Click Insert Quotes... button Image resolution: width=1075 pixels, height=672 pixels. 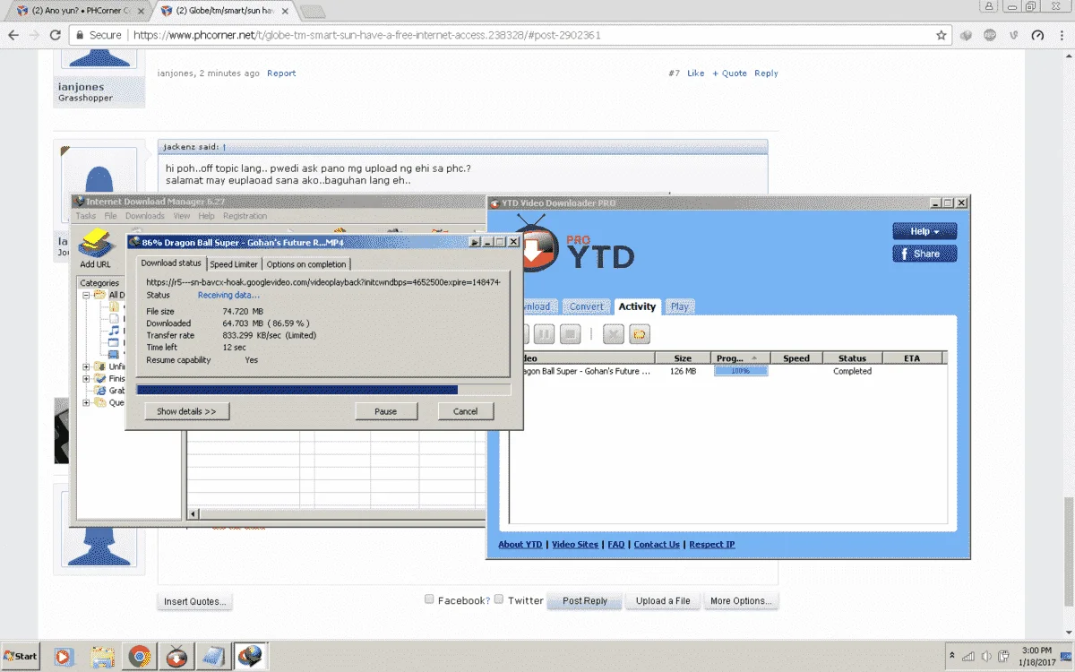195,601
